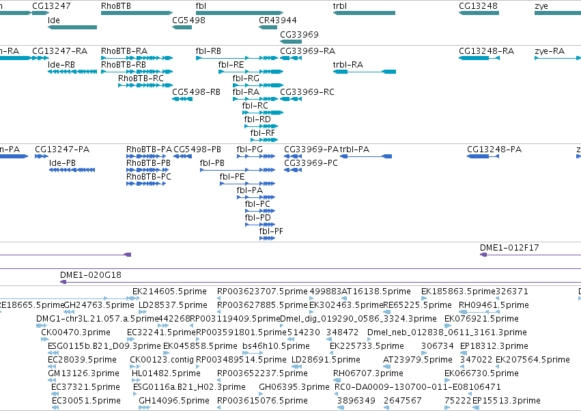Screen dimensions: 581x411
Task: Click protein CG13247-PA
Action: pyautogui.click(x=62, y=150)
